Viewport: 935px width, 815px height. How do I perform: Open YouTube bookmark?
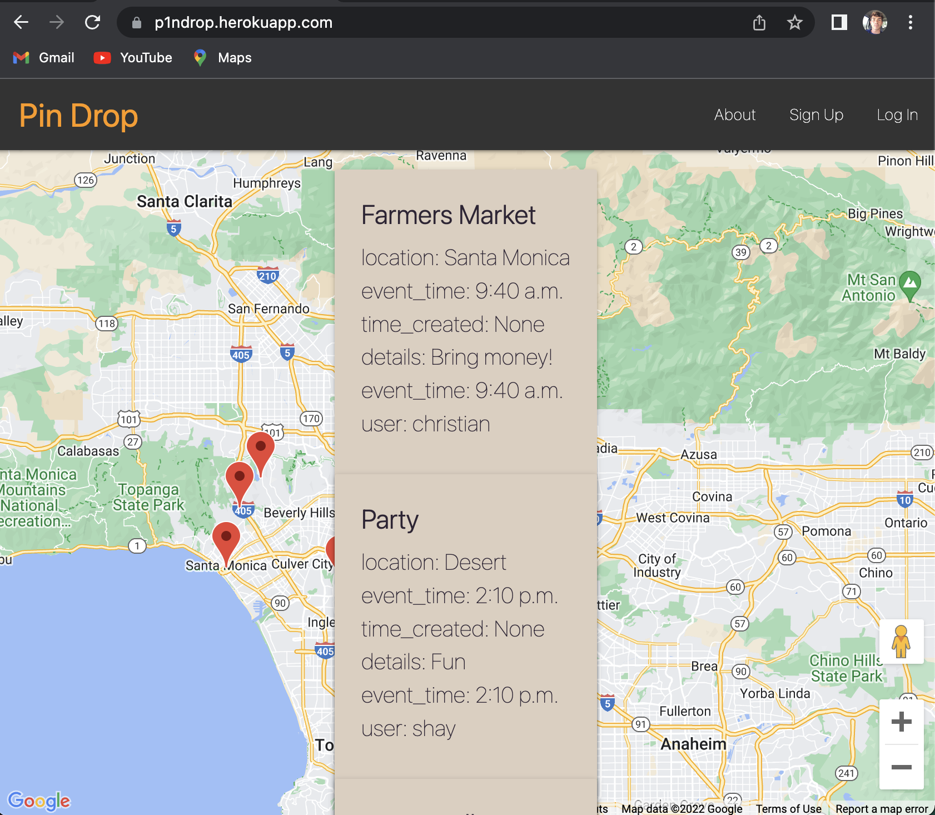click(x=133, y=58)
